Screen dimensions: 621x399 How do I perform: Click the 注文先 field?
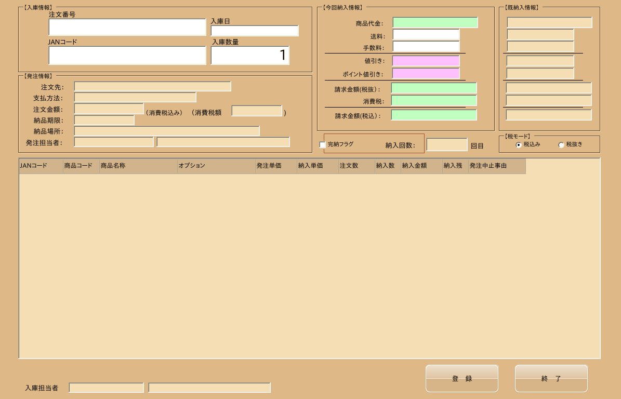click(x=152, y=86)
